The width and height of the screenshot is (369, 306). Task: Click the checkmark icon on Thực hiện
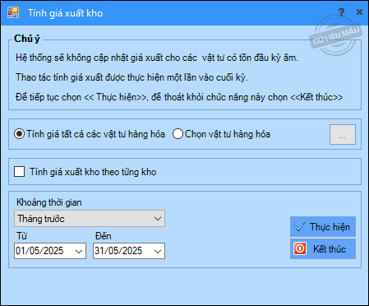pos(299,227)
